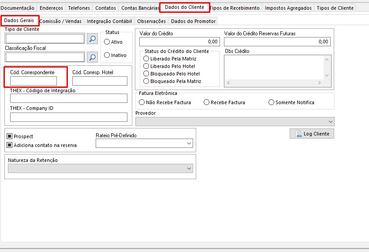Viewport: 369px width, 252px height.
Task: Switch to the Telefones tab
Action: (79, 8)
